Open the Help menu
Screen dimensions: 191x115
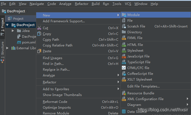[x=154, y=4]
